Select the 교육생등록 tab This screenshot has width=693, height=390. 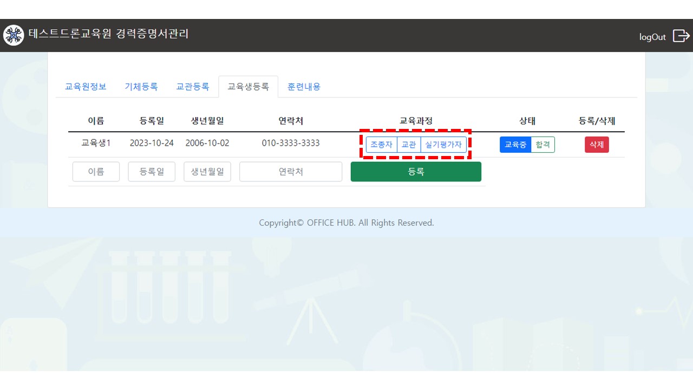[248, 87]
